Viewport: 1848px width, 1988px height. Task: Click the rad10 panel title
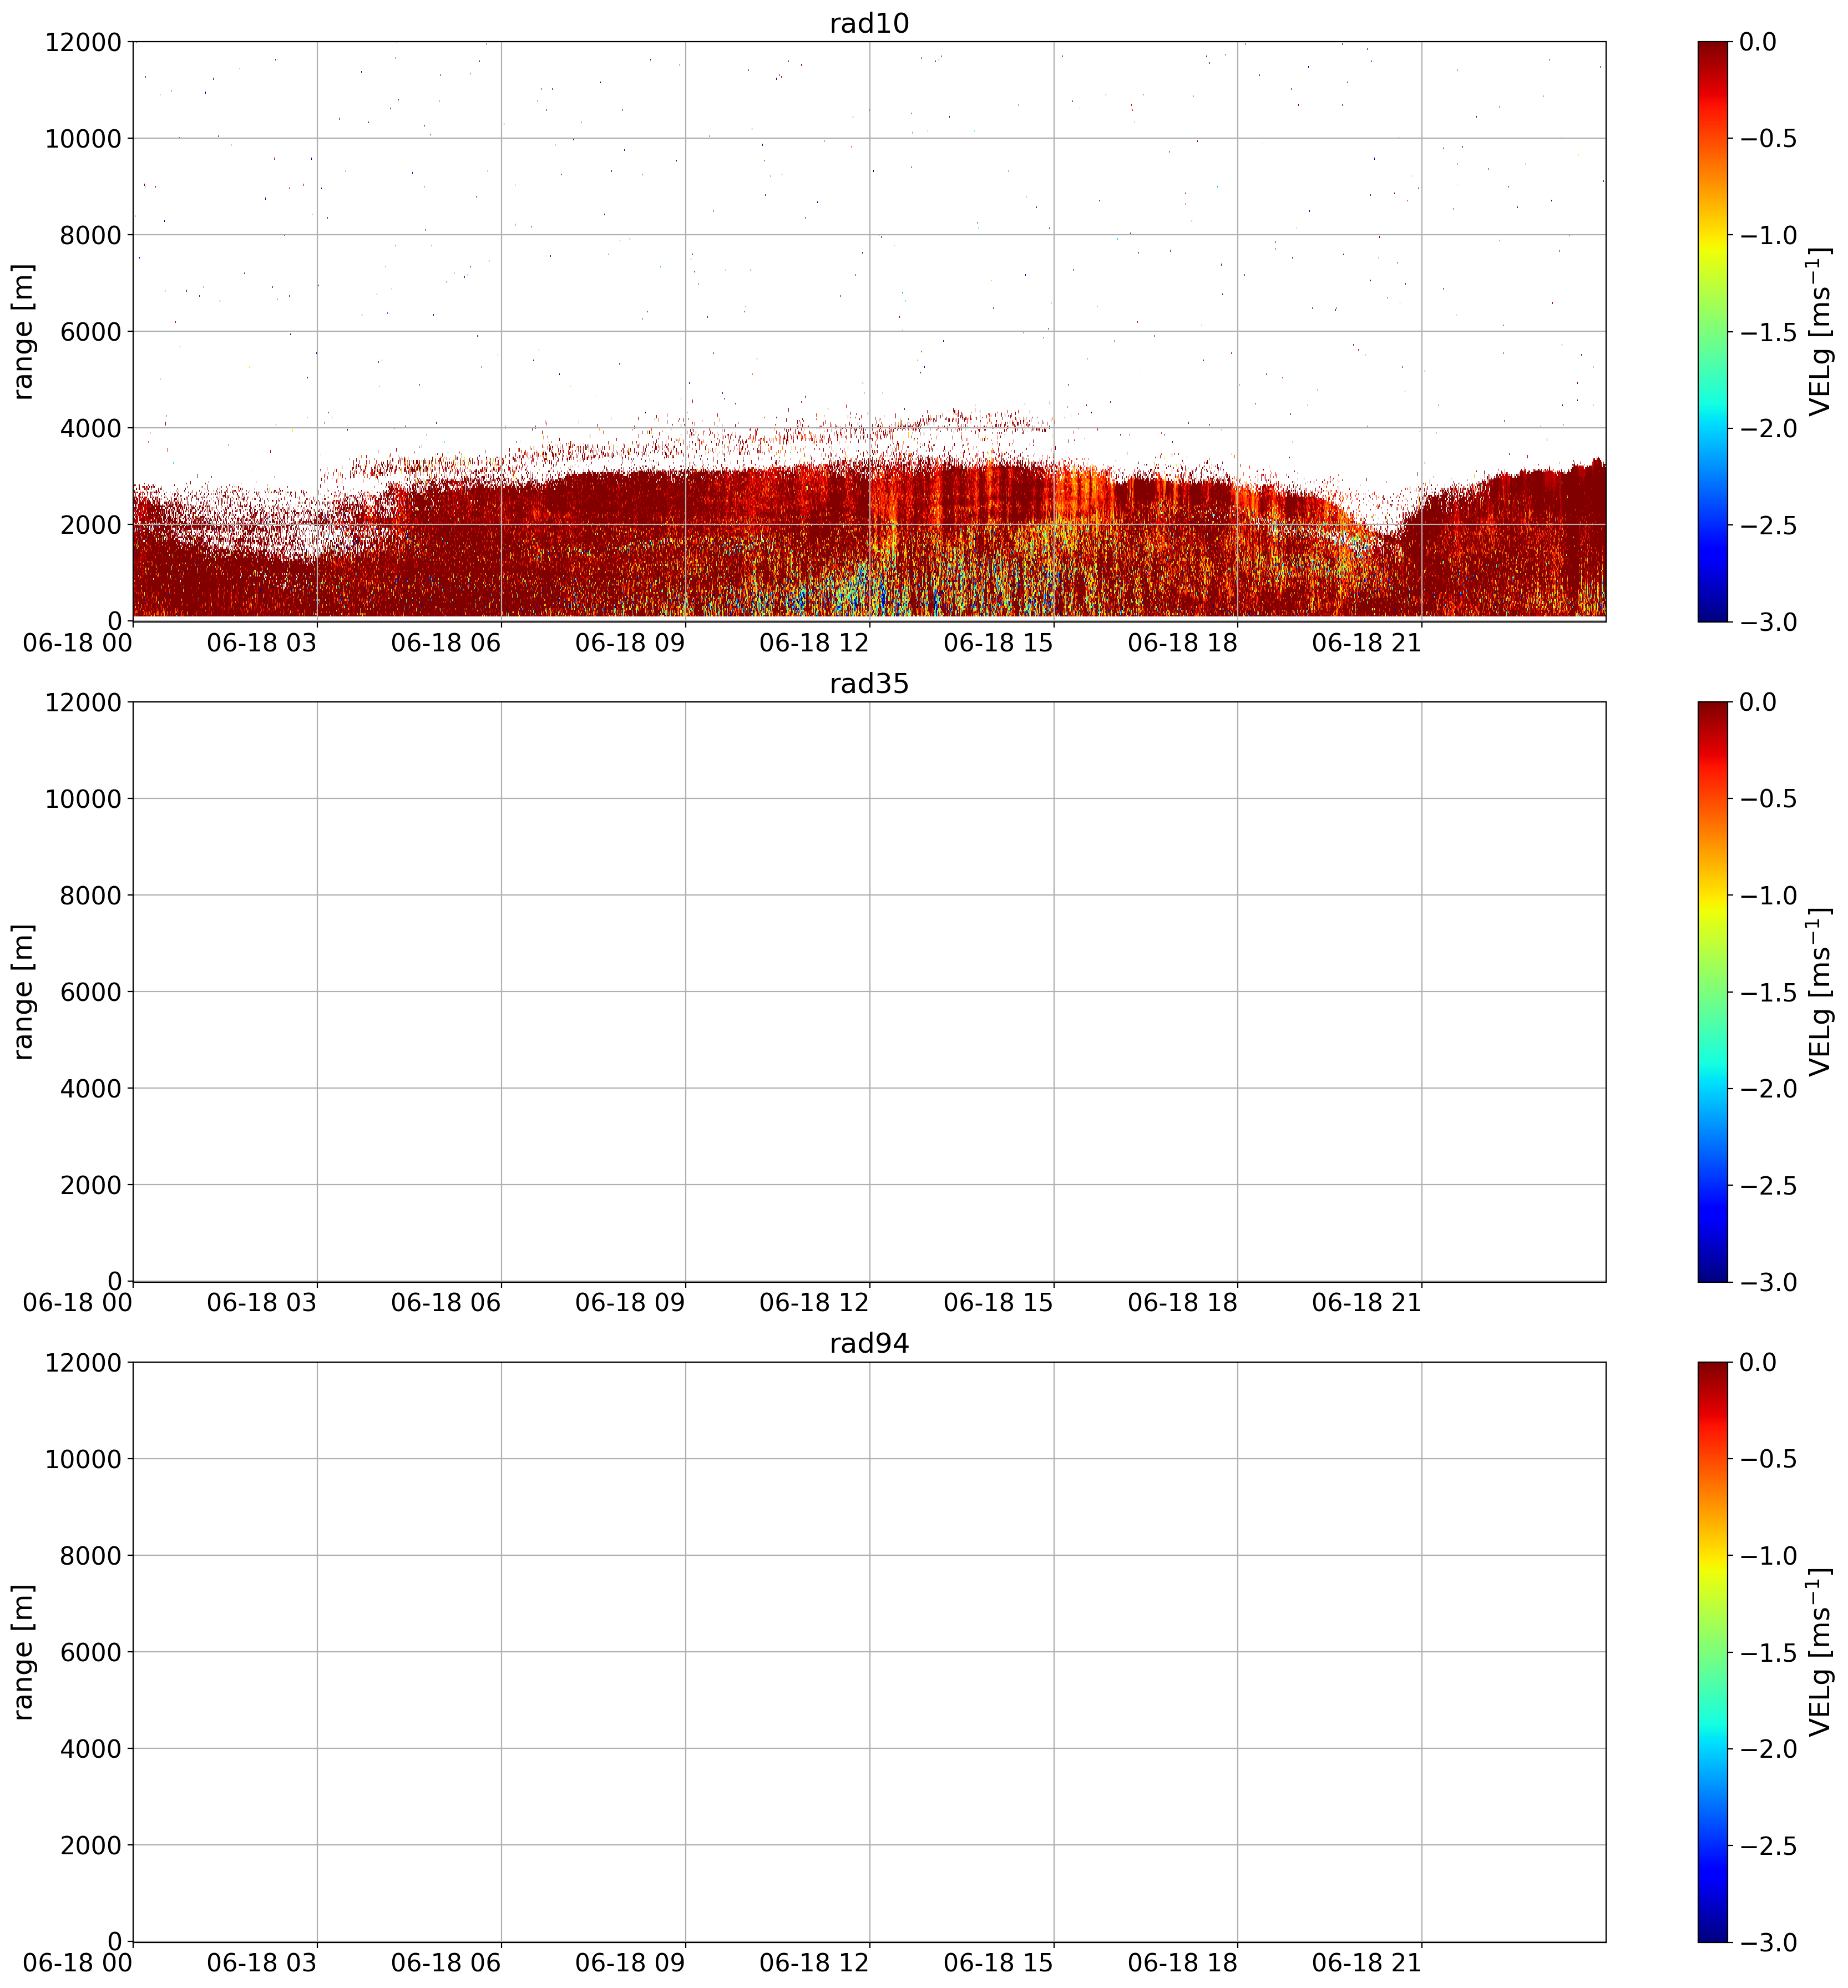[869, 24]
